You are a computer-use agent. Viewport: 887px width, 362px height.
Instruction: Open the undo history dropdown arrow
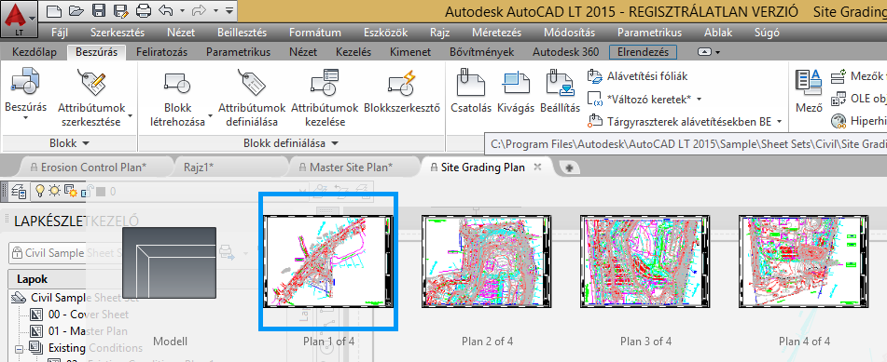pyautogui.click(x=182, y=11)
